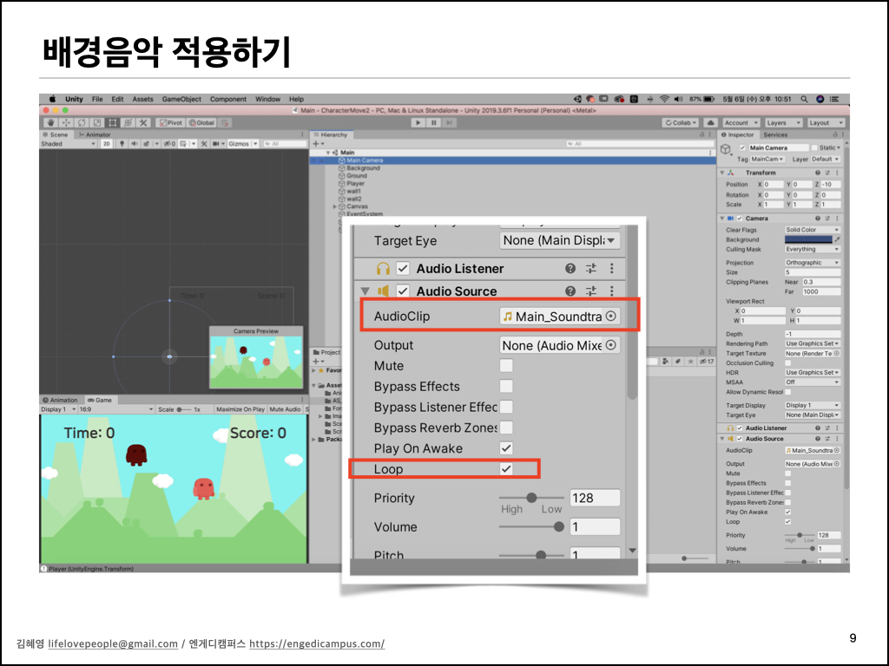Uncheck Loop checkbox in zoomed overlay
This screenshot has height=666, width=889.
[506, 469]
